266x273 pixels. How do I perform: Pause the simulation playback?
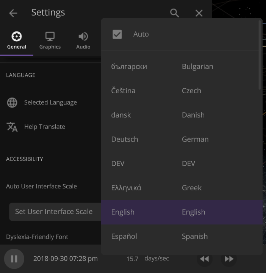14,259
